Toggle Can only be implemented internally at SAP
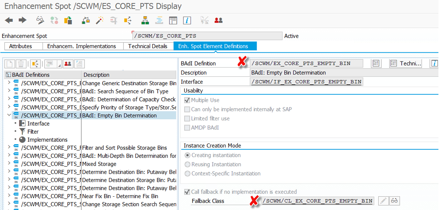The image size is (443, 210). coord(187,109)
